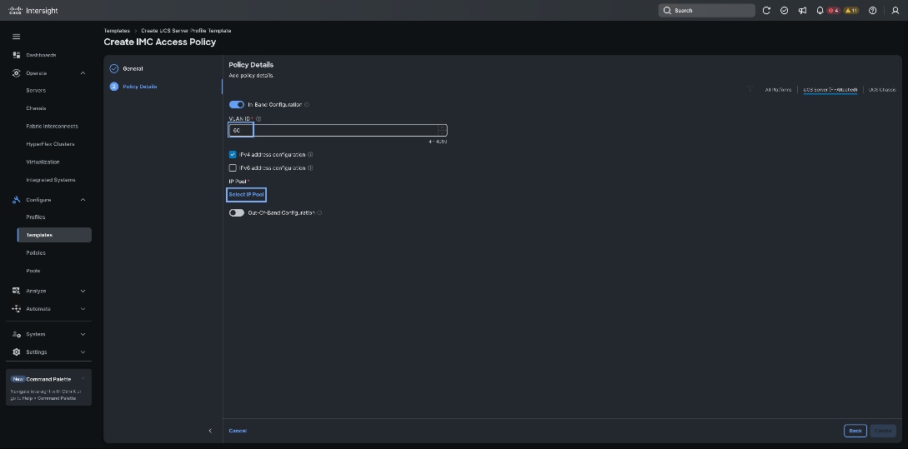
Task: Click info icon beside IPv6 address configuration
Action: 310,167
